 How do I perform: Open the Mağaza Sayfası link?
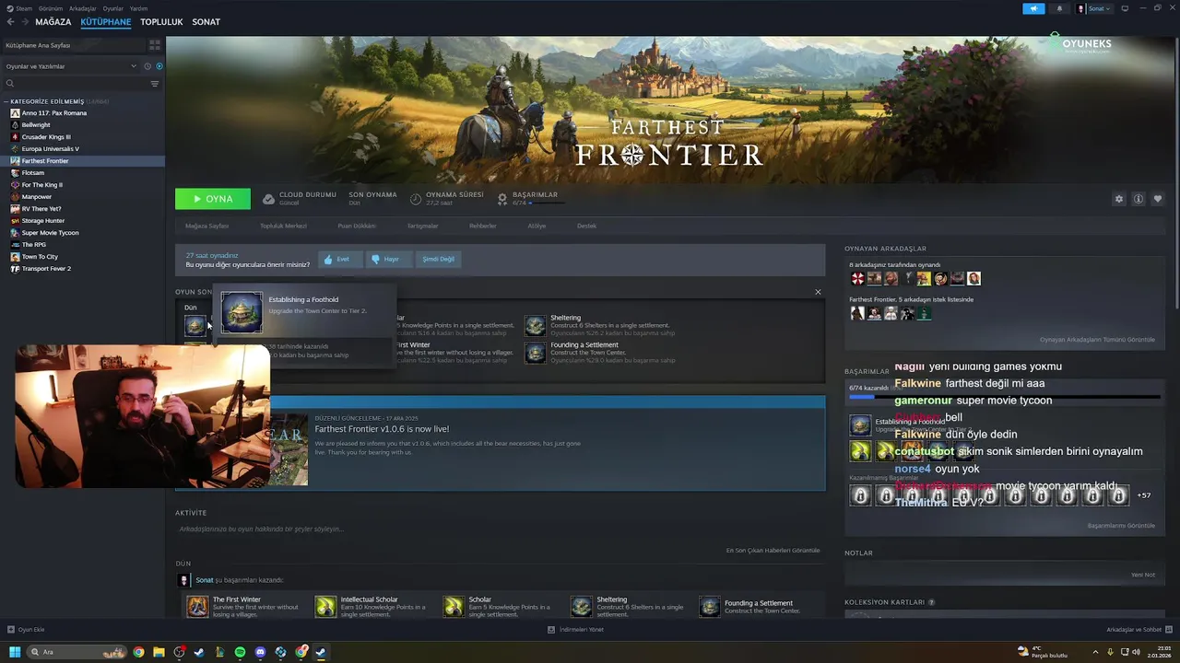pyautogui.click(x=206, y=226)
